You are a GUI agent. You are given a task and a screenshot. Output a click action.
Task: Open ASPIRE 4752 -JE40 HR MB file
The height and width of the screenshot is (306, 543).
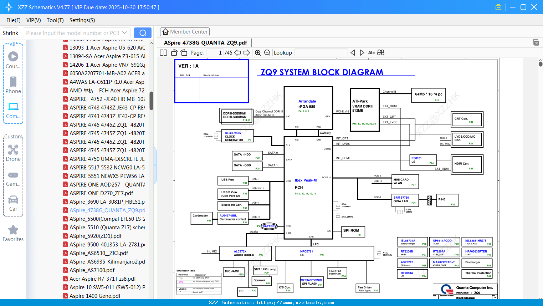(x=104, y=99)
